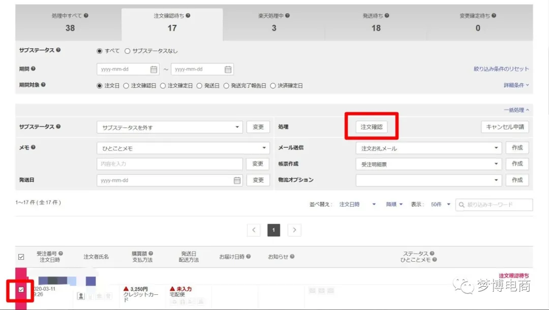Open サブステータスを外す dropdown

coord(170,127)
